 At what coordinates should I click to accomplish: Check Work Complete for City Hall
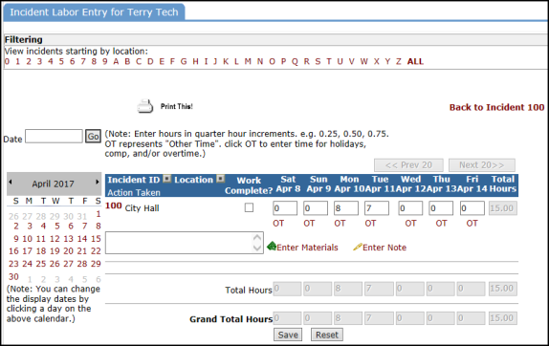pyautogui.click(x=249, y=207)
